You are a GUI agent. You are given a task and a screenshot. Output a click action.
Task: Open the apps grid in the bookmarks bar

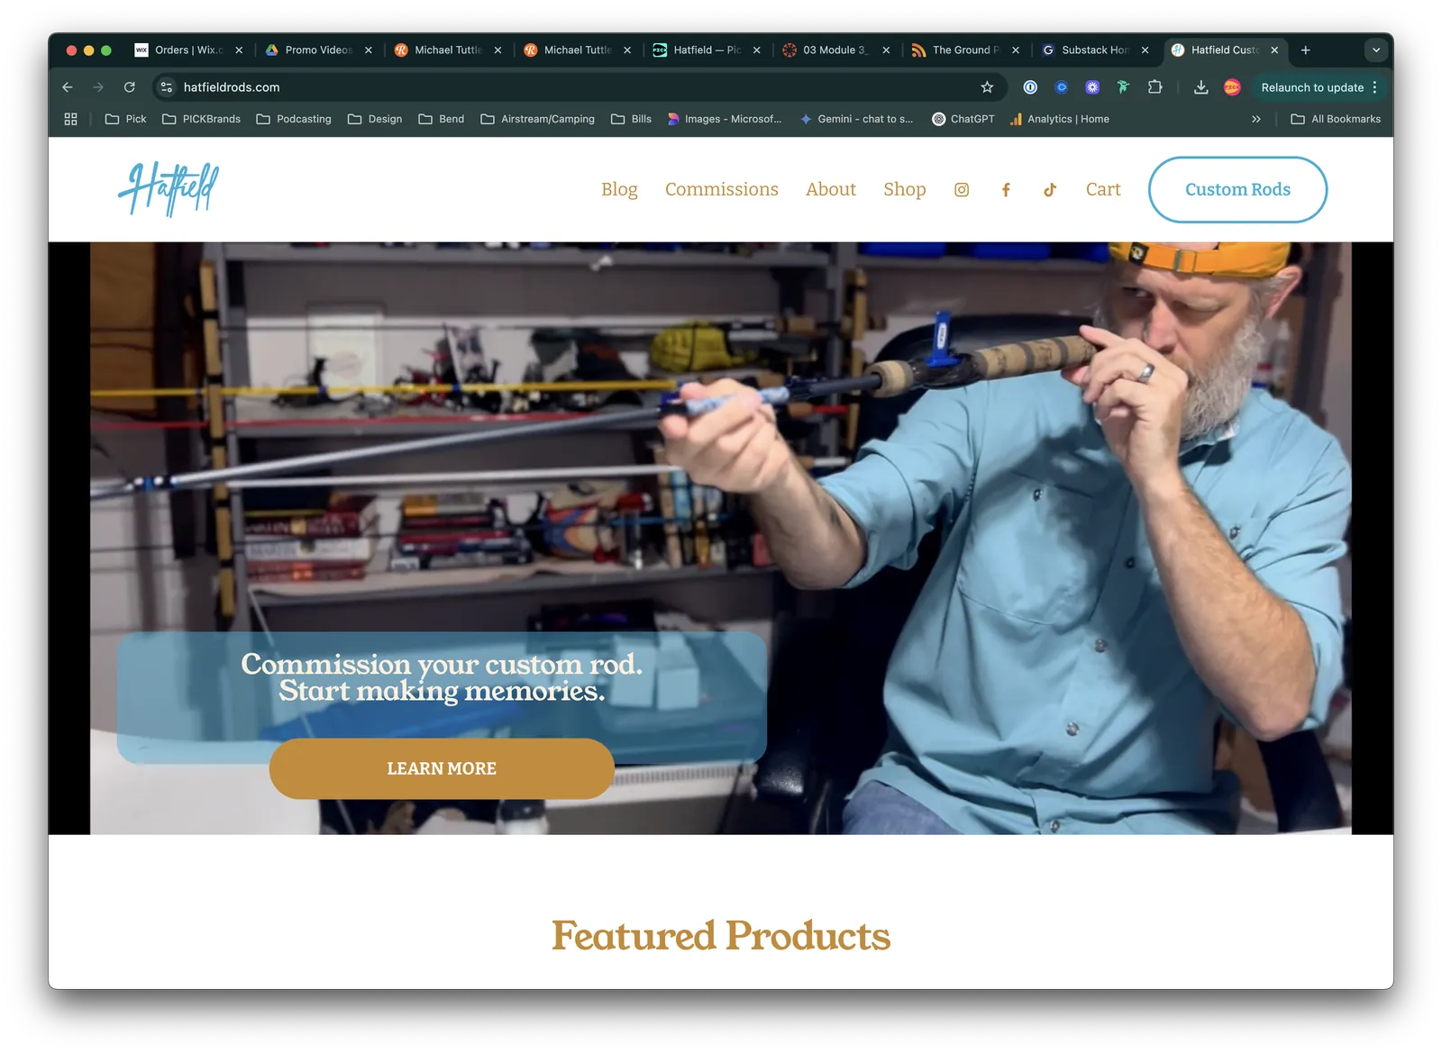pyautogui.click(x=71, y=119)
